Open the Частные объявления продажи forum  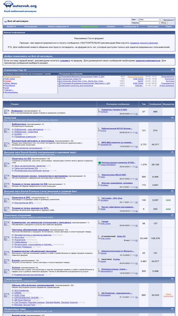[30, 230]
